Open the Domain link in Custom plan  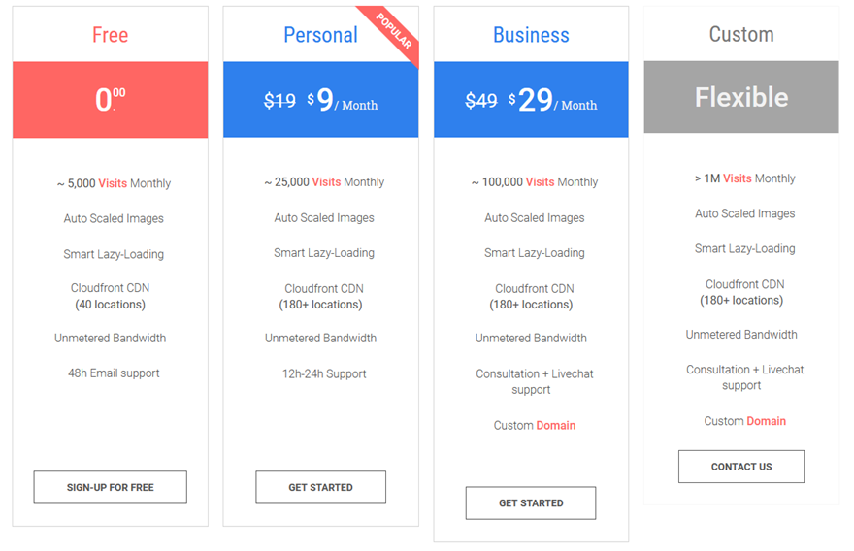[x=767, y=421]
